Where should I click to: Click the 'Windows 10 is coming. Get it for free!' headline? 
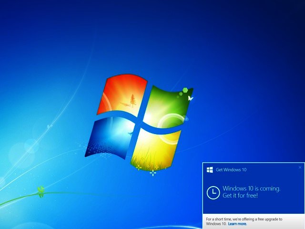(251, 192)
